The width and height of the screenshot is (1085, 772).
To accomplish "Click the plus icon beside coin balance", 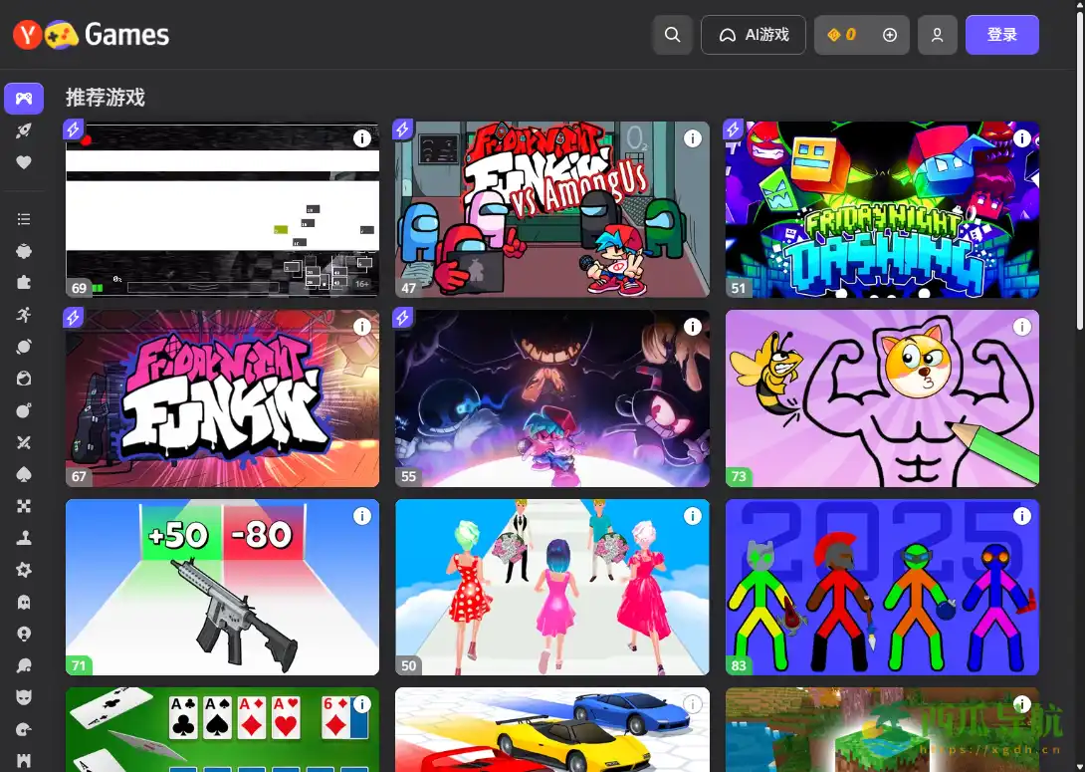I will pyautogui.click(x=890, y=35).
